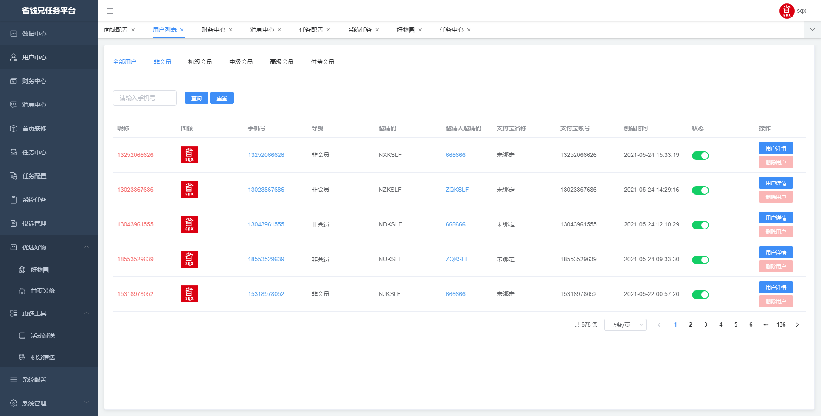The height and width of the screenshot is (416, 821).
Task: Open 消息中心 in the sidebar
Action: 34,105
